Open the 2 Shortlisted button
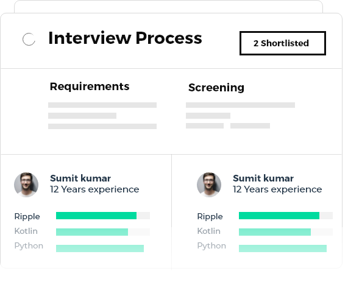348x296 pixels. coord(283,43)
